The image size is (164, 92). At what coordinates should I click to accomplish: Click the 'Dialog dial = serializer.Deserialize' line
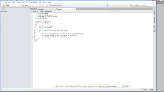click(54, 37)
